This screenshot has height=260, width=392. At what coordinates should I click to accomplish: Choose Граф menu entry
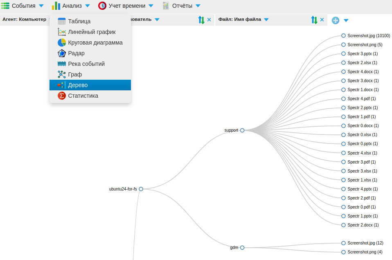[x=90, y=74]
